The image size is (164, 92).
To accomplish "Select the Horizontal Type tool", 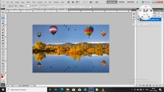I will coord(3,55).
